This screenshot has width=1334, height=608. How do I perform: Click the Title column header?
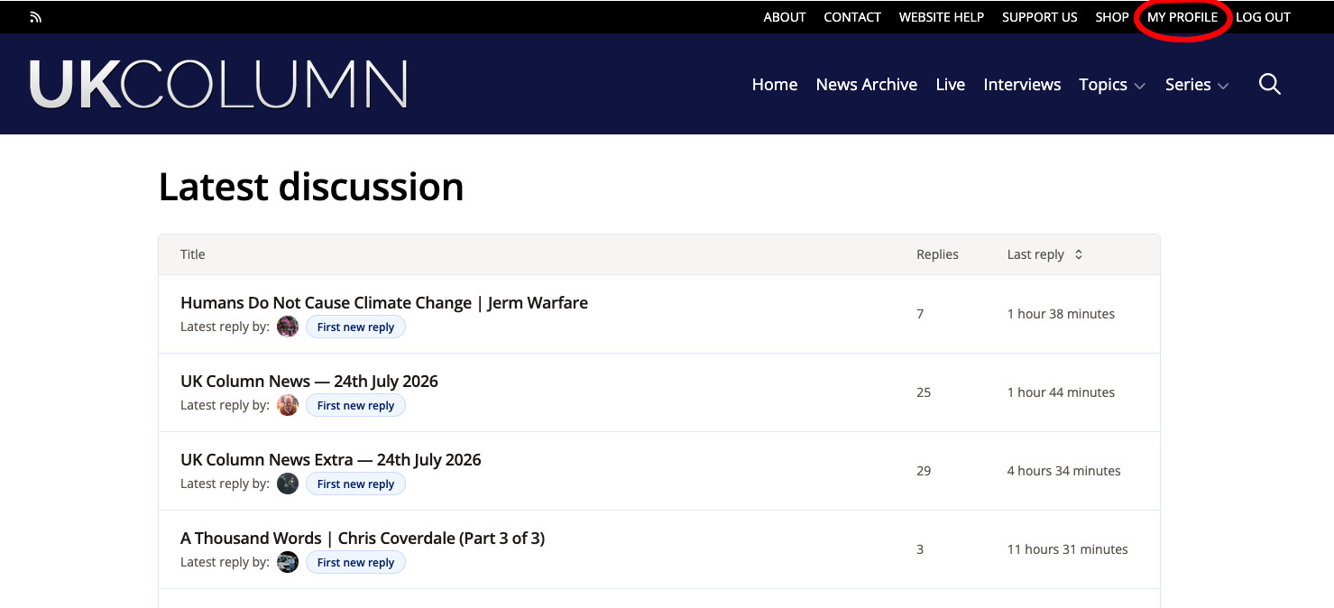(x=193, y=254)
